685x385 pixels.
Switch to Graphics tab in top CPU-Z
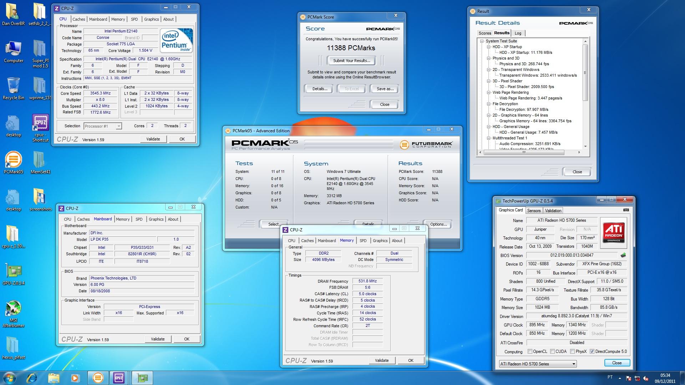[151, 19]
